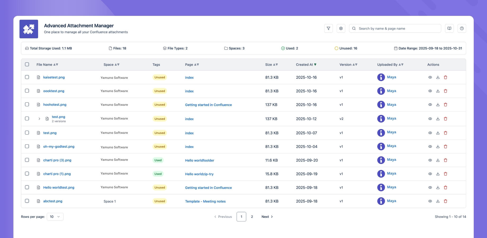Check the select-all checkbox in table header
This screenshot has width=487, height=238.
(27, 64)
